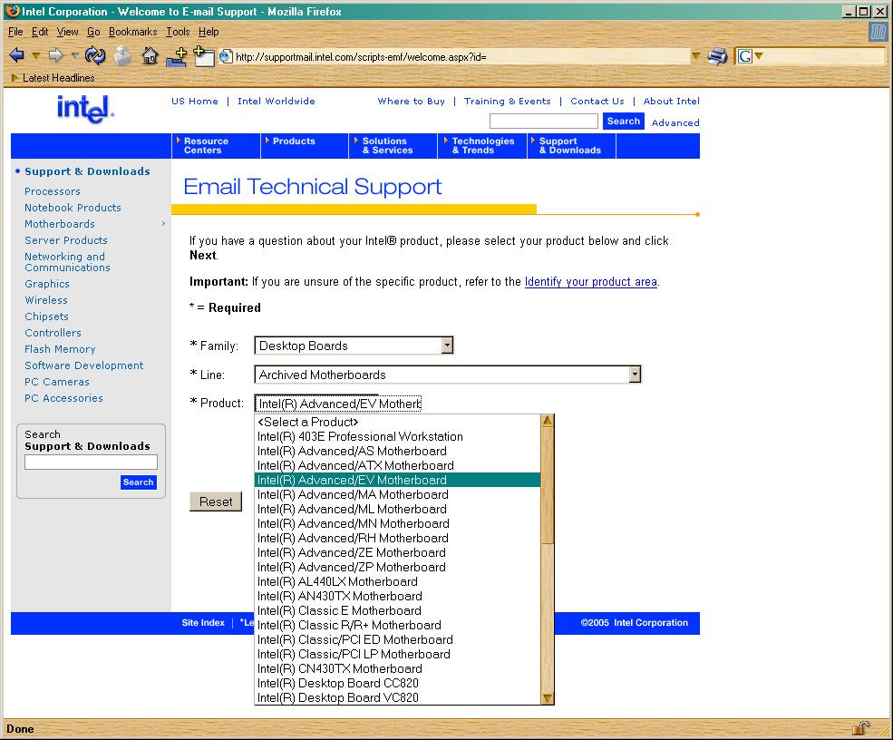893x740 pixels.
Task: Open the Notebook Products sidebar link
Action: click(x=73, y=208)
